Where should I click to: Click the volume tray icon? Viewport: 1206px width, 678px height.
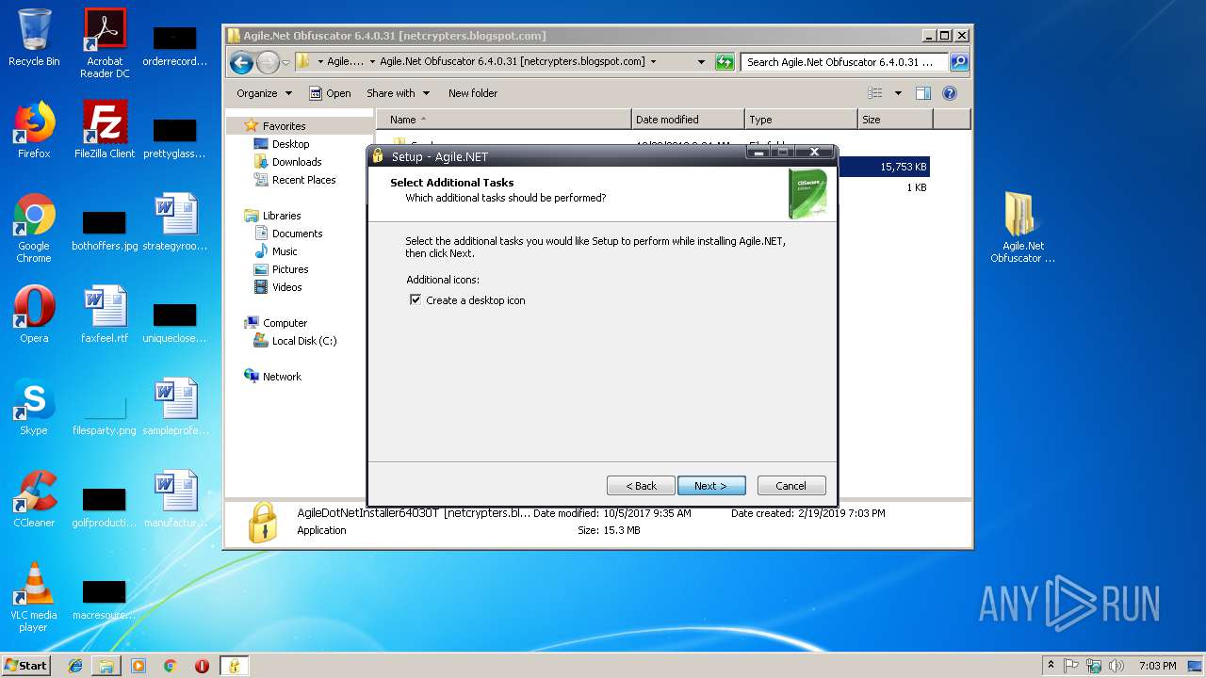[1116, 666]
